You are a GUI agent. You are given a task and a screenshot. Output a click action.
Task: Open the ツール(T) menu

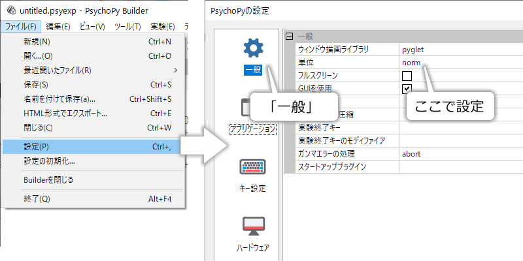pos(127,27)
